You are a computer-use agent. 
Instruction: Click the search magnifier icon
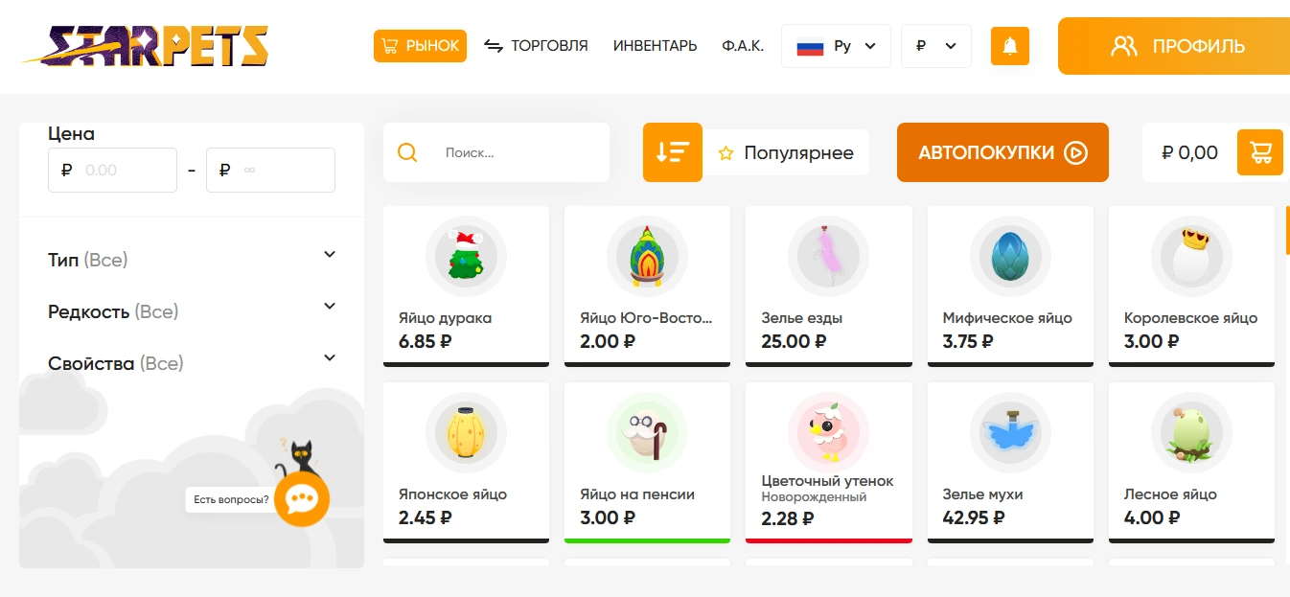(407, 152)
